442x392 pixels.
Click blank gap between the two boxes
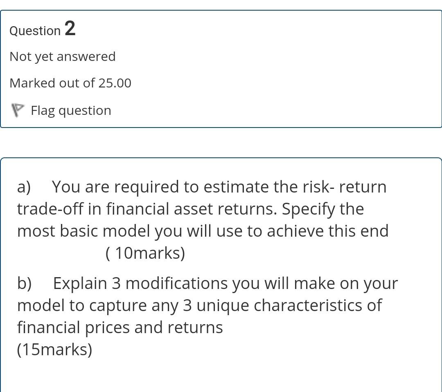[x=221, y=143]
